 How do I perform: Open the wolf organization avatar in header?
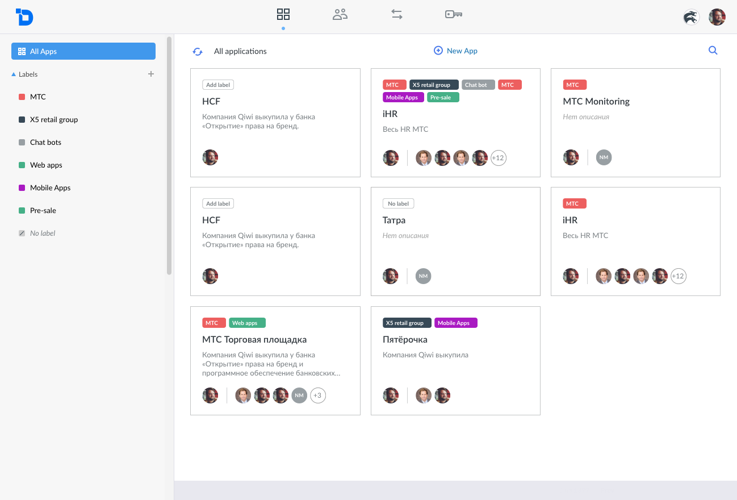[x=691, y=17]
